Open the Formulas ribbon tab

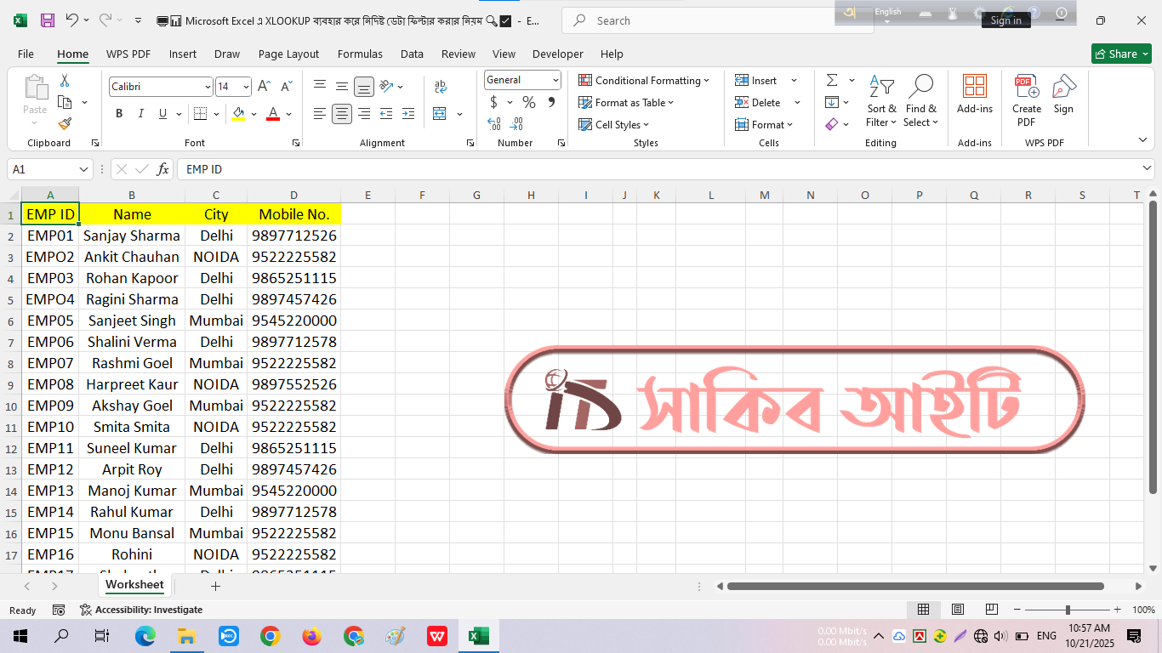tap(360, 54)
